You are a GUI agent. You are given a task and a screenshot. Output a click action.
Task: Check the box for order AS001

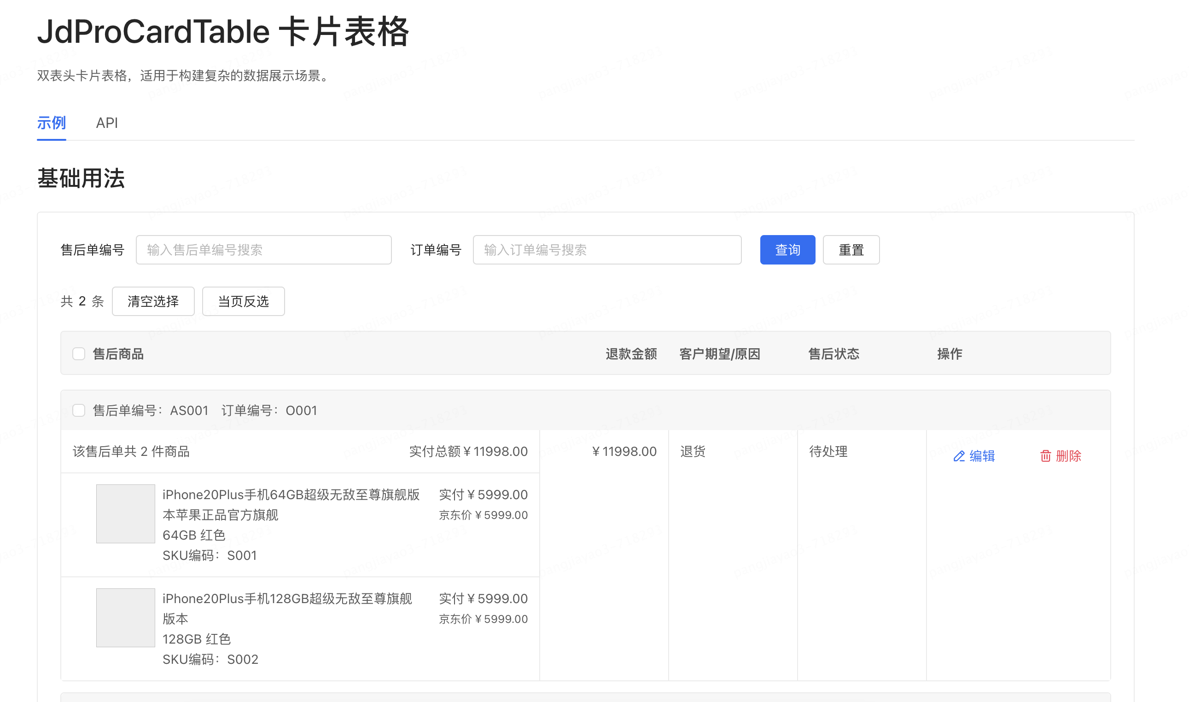click(x=79, y=410)
